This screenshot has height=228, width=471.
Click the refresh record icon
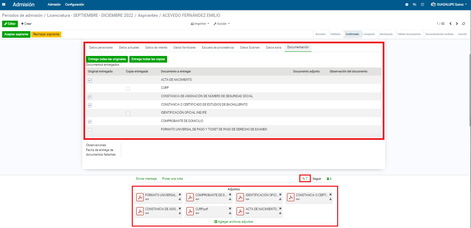pyautogui.click(x=464, y=24)
